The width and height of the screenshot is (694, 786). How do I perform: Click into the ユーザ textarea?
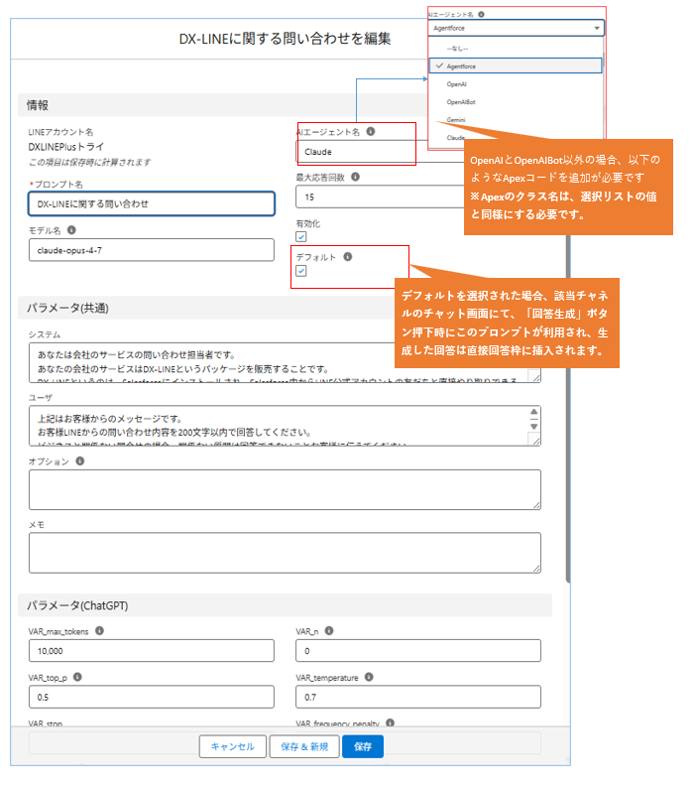tap(285, 426)
